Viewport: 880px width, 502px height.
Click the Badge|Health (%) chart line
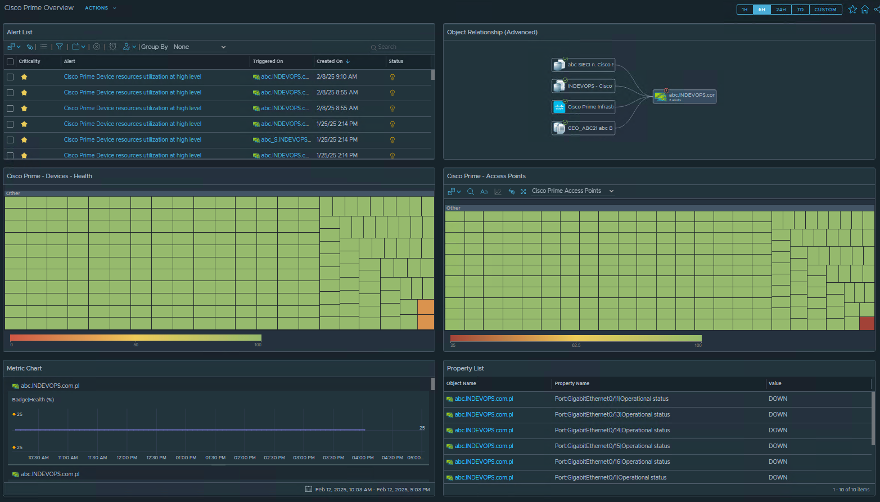[190, 430]
